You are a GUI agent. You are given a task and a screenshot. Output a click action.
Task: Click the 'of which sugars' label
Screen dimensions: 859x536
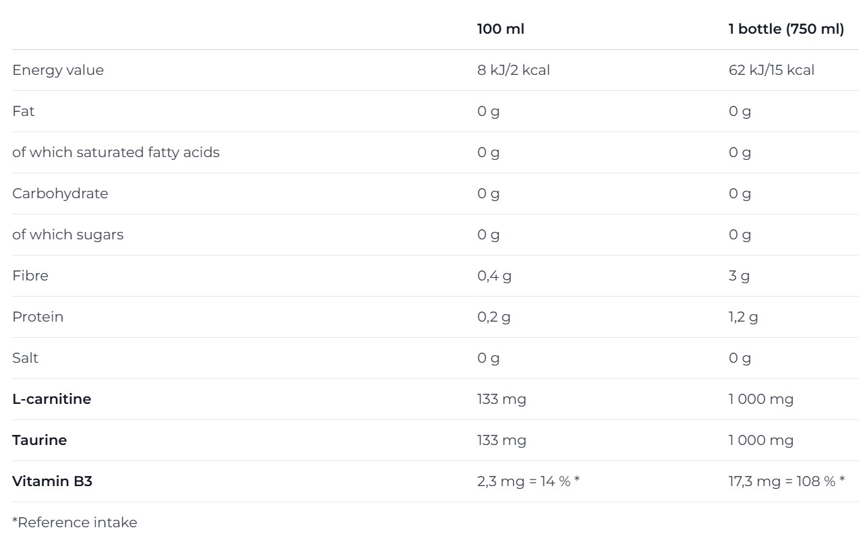click(x=68, y=235)
